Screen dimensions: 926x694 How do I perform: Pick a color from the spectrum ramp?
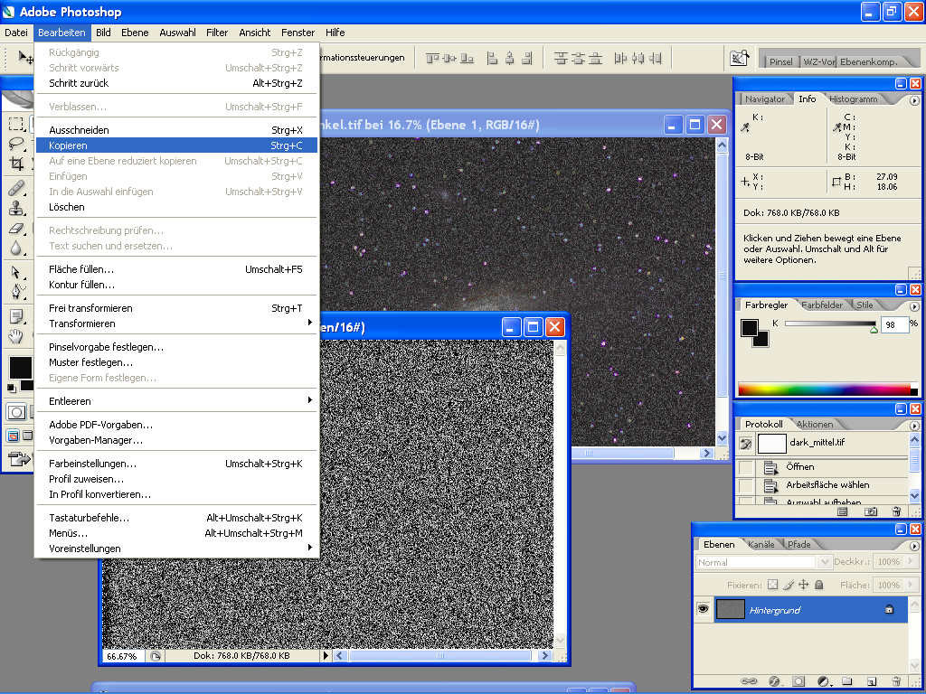[x=827, y=389]
